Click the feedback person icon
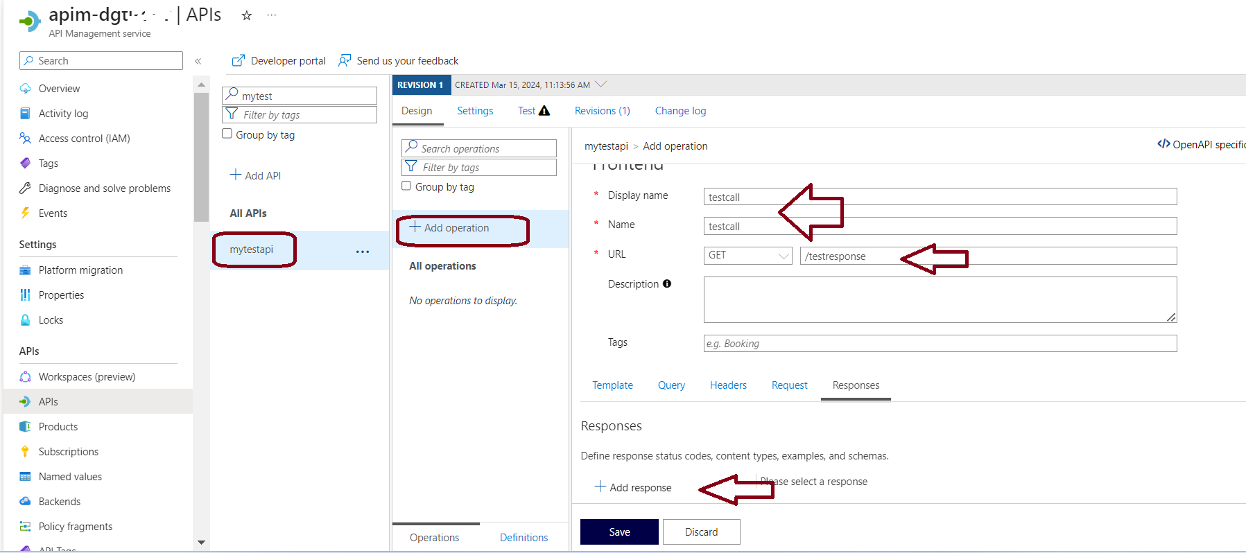The height and width of the screenshot is (553, 1246). [345, 61]
